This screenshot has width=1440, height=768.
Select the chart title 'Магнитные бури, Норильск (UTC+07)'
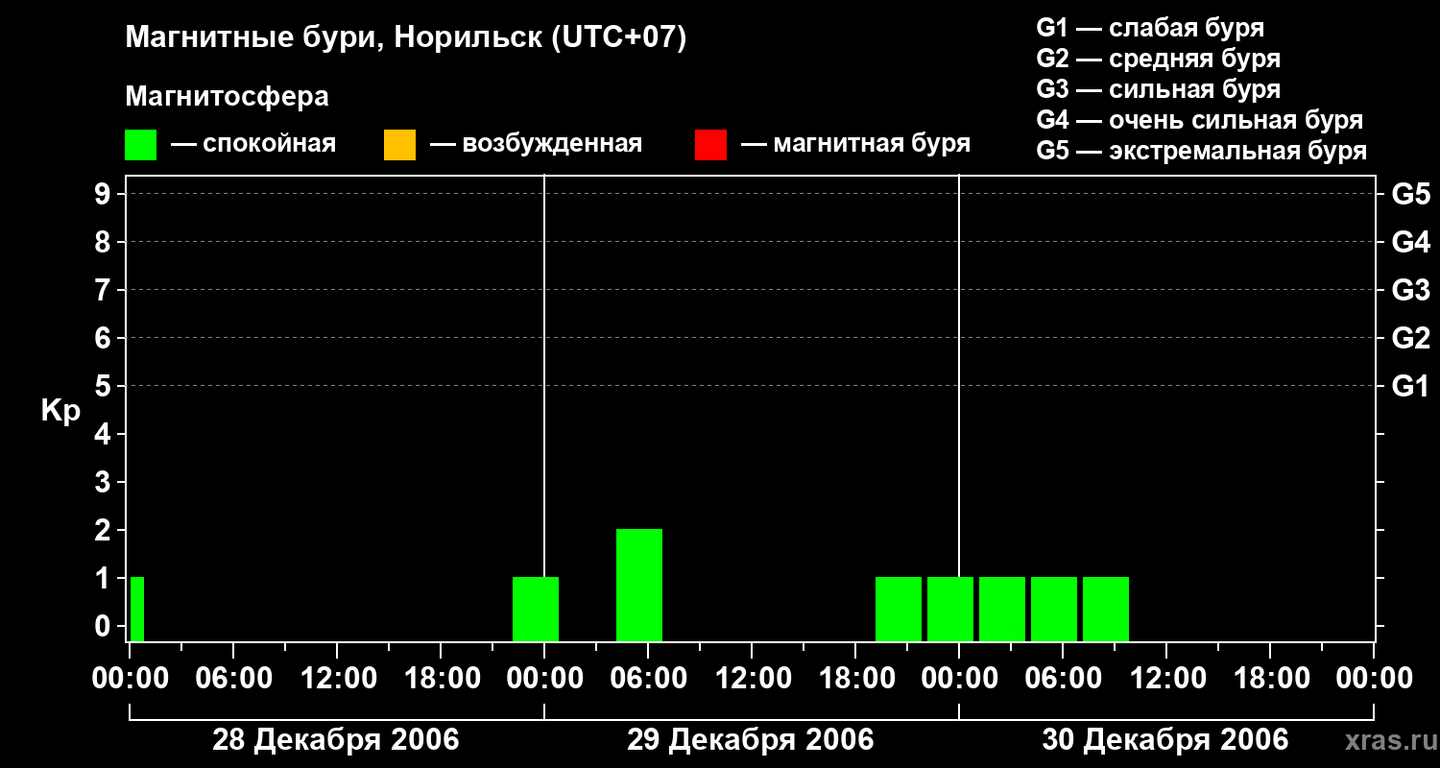click(406, 39)
